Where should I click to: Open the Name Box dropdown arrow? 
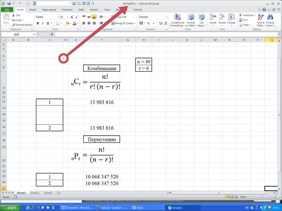[34, 34]
